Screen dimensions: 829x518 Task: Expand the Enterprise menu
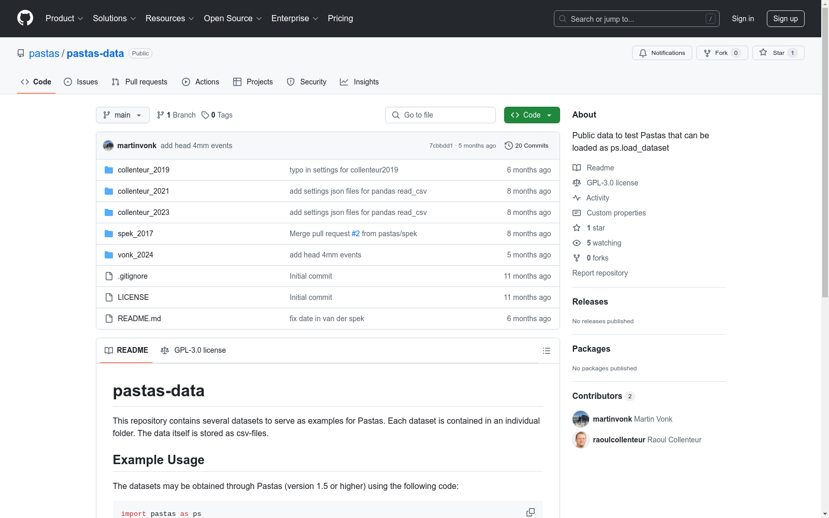[x=295, y=19]
